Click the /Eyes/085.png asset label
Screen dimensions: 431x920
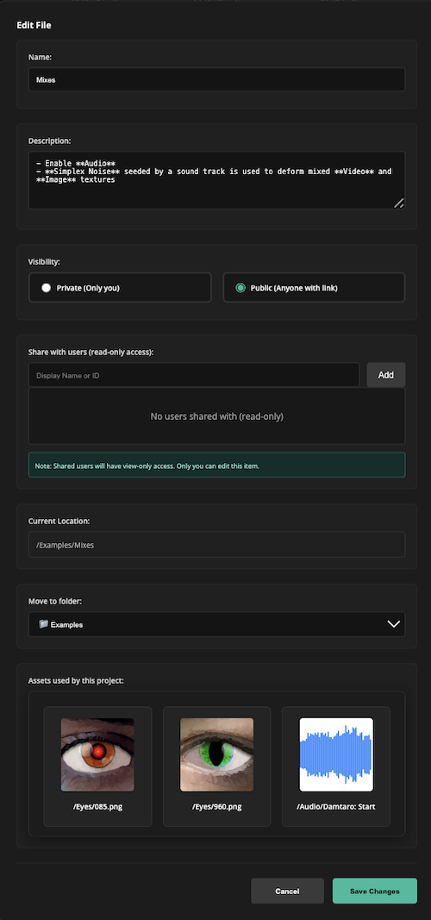[x=98, y=807]
